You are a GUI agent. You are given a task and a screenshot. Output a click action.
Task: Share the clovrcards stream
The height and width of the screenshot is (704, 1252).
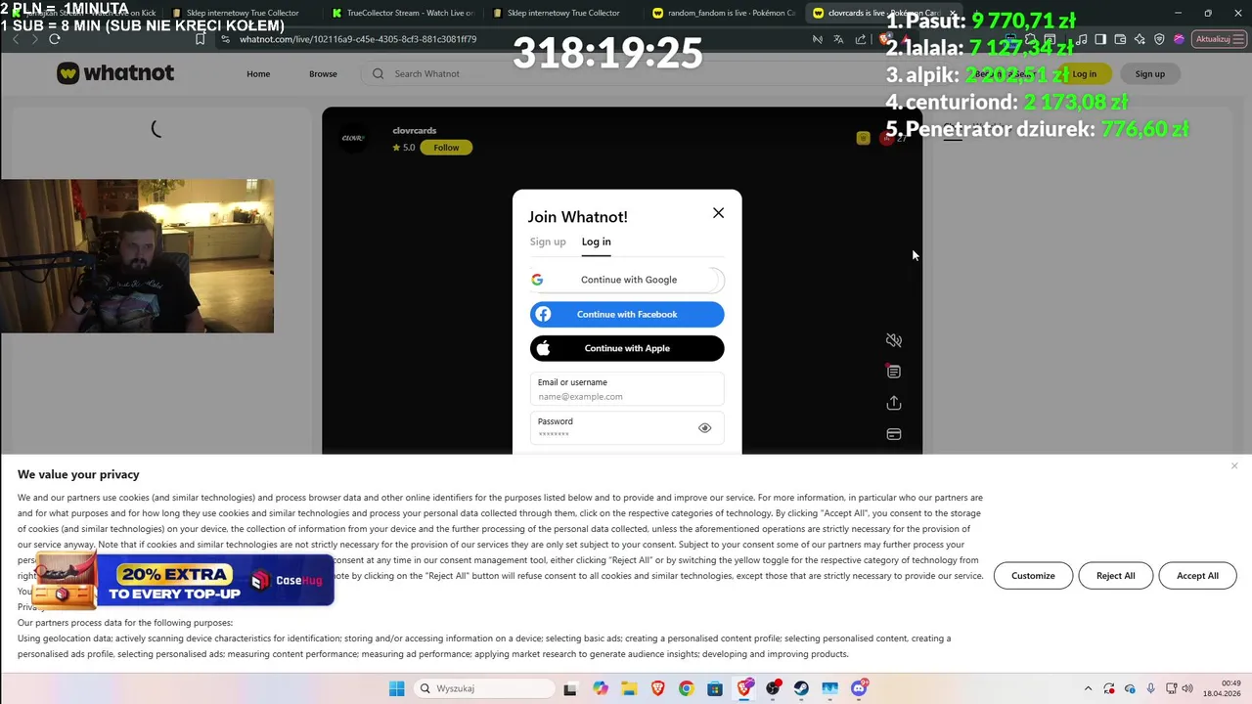(893, 403)
